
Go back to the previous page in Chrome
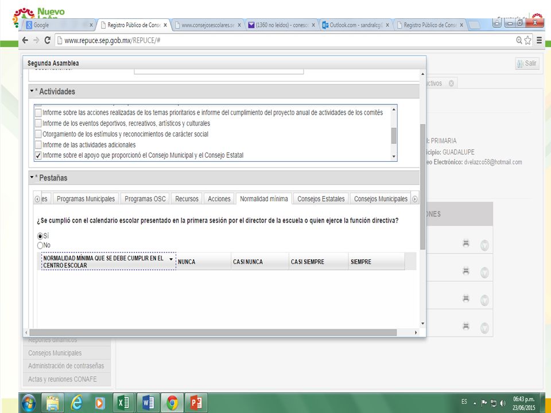click(x=25, y=40)
